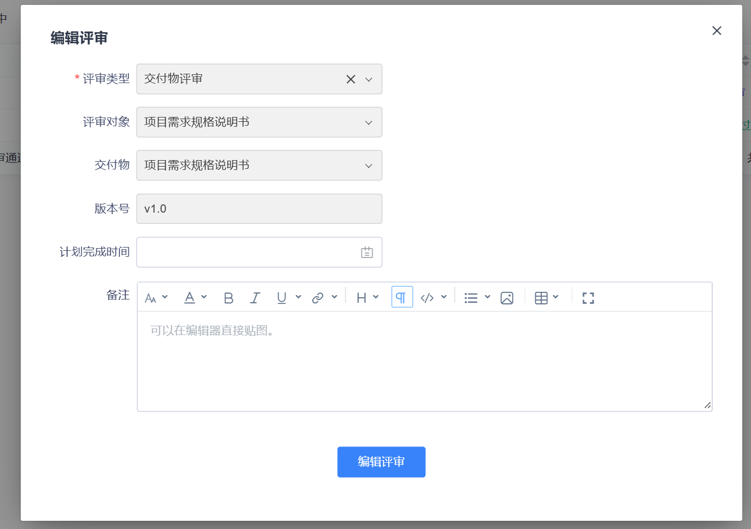
Task: Click into the 备注 text area
Action: tap(424, 361)
